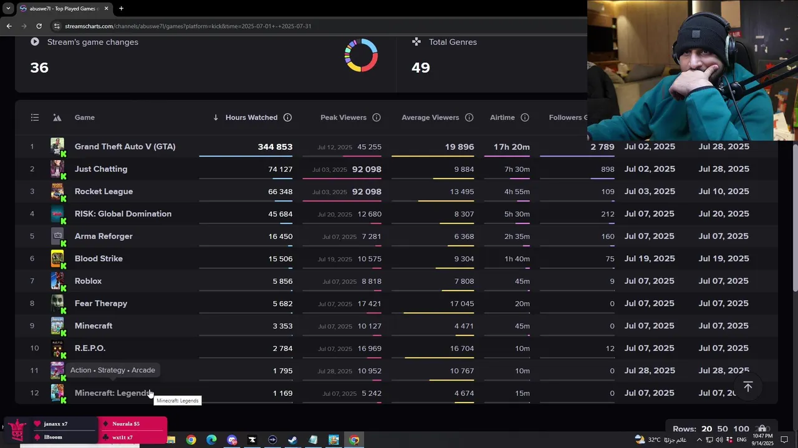Click hours watched value 74 127
This screenshot has height=448, width=798.
coord(281,169)
